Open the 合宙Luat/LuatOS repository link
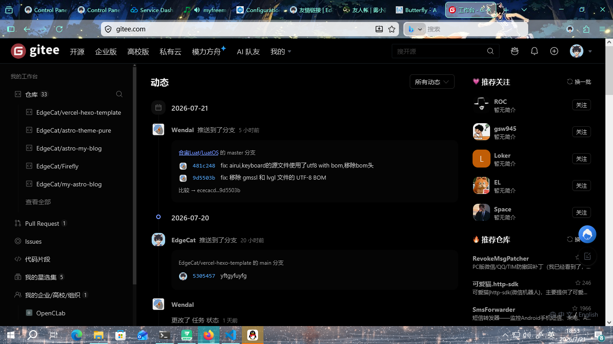Screen dimensions: 613x344 [x=198, y=153]
